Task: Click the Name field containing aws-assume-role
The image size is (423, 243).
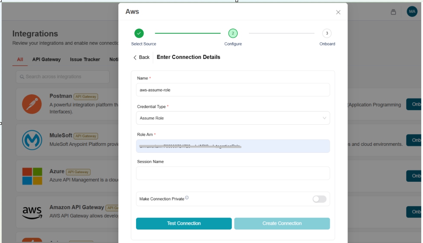Action: tap(233, 90)
